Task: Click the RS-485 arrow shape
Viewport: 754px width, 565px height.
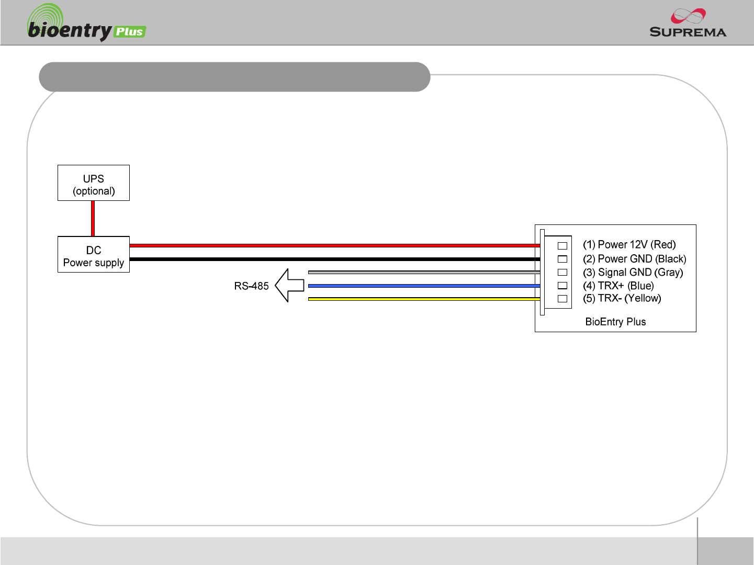Action: [289, 285]
